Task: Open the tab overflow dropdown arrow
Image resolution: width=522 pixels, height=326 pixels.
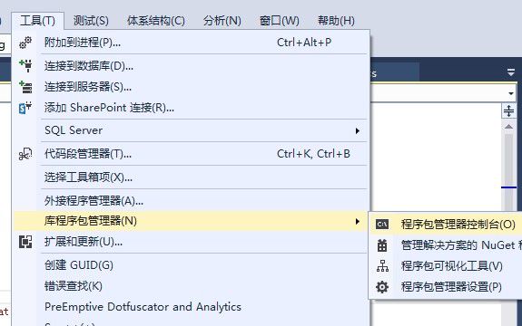Action: pyautogui.click(x=511, y=72)
